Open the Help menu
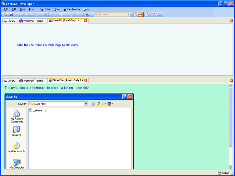 coord(86,9)
